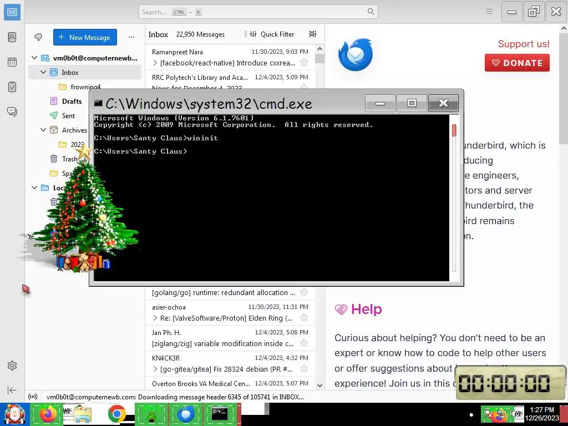Open the frowning4 subfolder
Screen dimensions: 568x426
tap(85, 87)
